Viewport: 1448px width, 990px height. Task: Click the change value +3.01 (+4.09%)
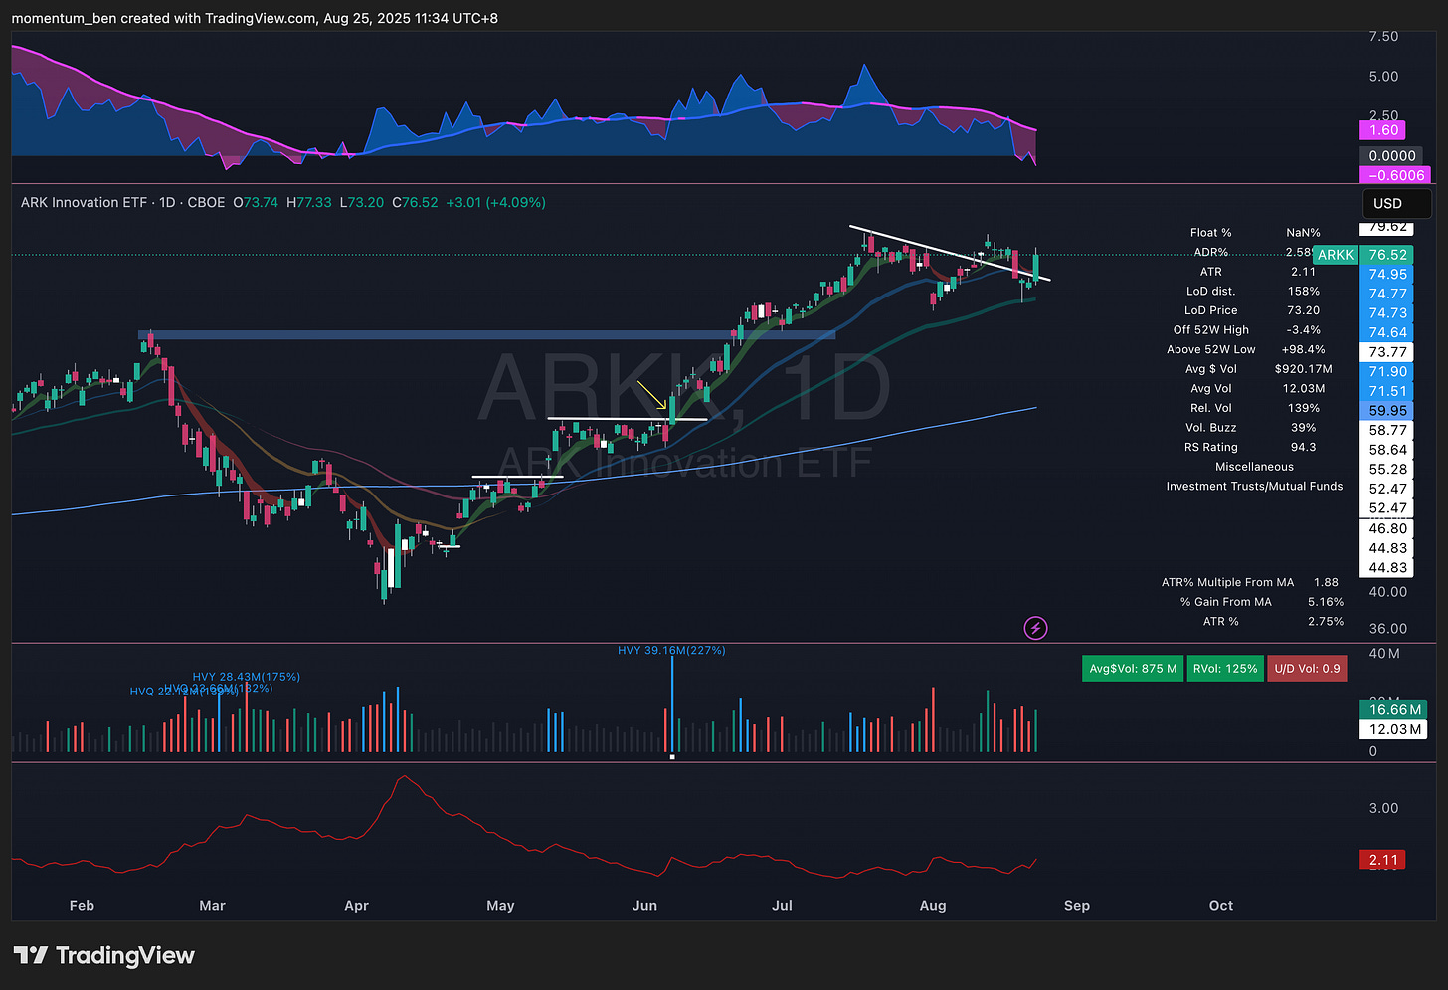pos(495,202)
